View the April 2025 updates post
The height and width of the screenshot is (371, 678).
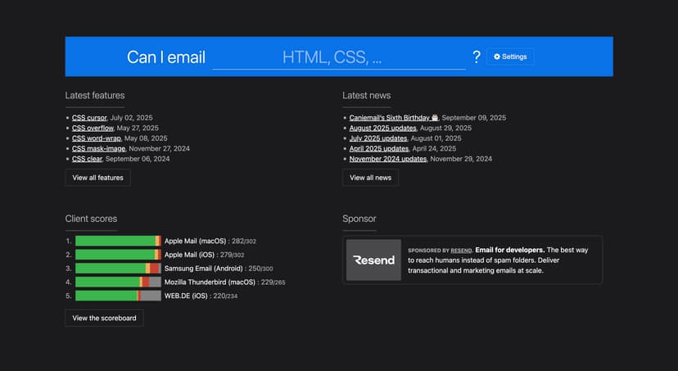378,148
